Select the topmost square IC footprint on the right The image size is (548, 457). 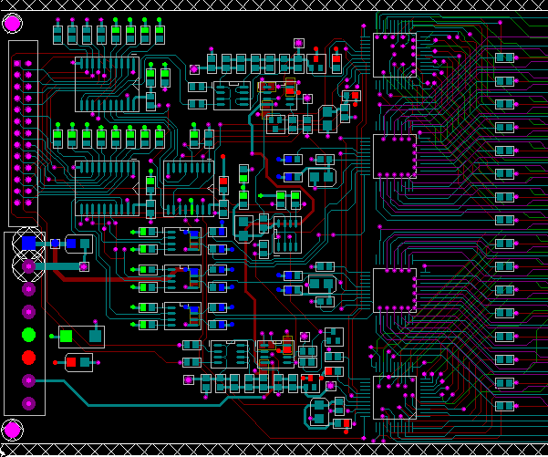(395, 55)
